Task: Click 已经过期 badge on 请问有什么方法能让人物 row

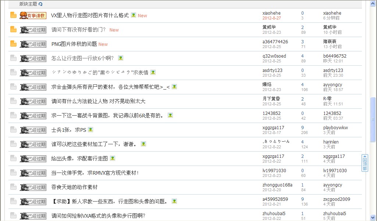Action: click(x=33, y=101)
